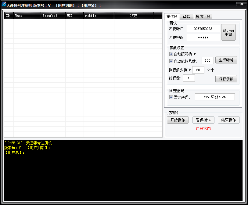The height and width of the screenshot is (205, 248).
Task: Stop with the 结束操作 button
Action: click(228, 120)
